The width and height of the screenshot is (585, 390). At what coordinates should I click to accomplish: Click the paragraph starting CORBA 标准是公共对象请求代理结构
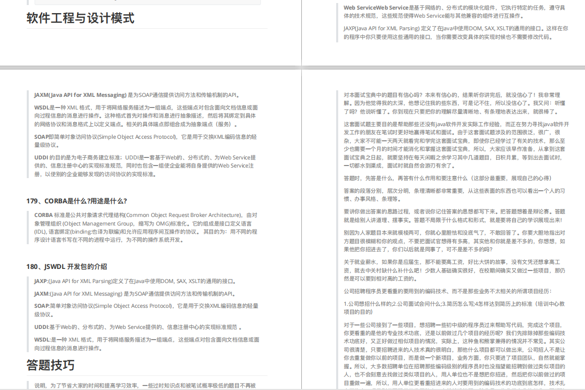coord(146,228)
